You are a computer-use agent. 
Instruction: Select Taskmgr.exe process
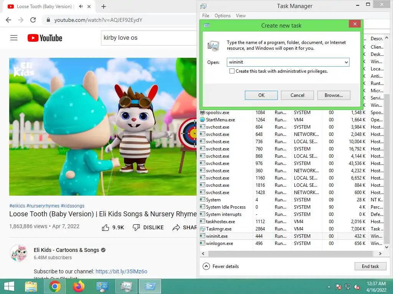[x=292, y=229]
